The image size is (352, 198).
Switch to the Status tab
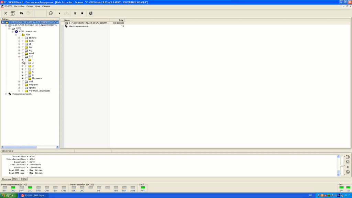pyautogui.click(x=24, y=179)
